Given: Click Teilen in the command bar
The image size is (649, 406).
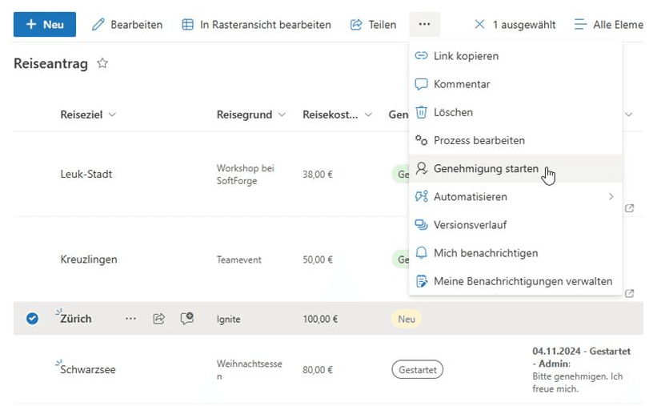Looking at the screenshot, I should [x=373, y=25].
